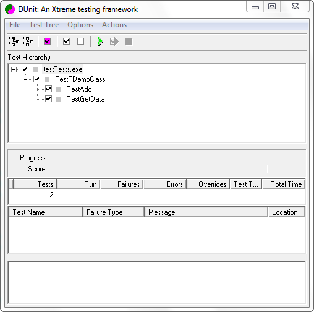
Task: Click the Message column header
Action: (x=206, y=212)
